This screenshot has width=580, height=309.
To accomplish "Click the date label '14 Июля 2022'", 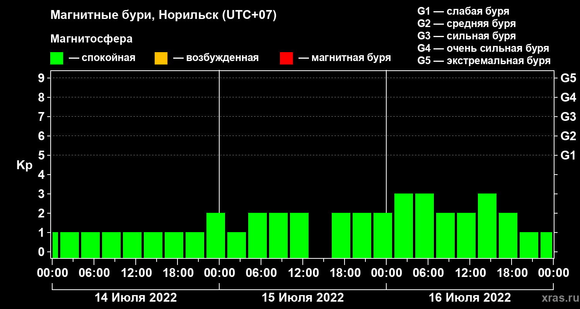I will coord(136,298).
